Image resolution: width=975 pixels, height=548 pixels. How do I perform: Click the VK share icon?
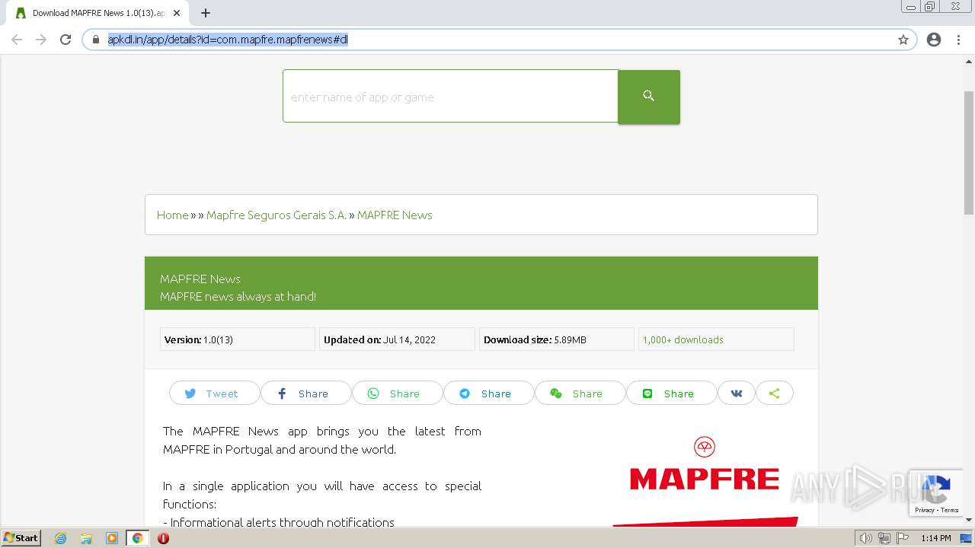(x=737, y=393)
